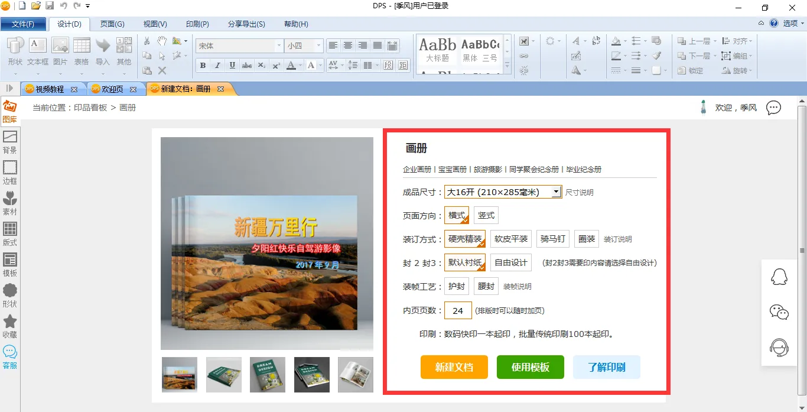The image size is (807, 412).
Task: Select 竖式 page orientation
Action: (x=486, y=215)
